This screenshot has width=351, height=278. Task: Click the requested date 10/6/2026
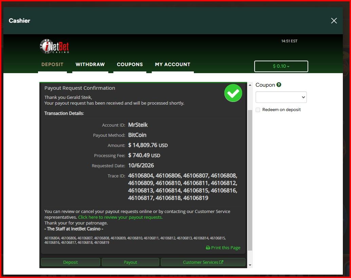click(x=141, y=166)
